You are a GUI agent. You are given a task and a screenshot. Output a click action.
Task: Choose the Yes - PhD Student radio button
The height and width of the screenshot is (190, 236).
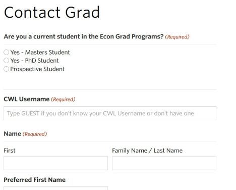[7, 61]
